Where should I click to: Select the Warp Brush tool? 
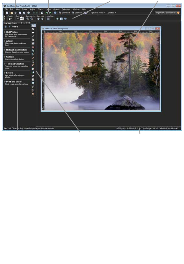(33, 90)
